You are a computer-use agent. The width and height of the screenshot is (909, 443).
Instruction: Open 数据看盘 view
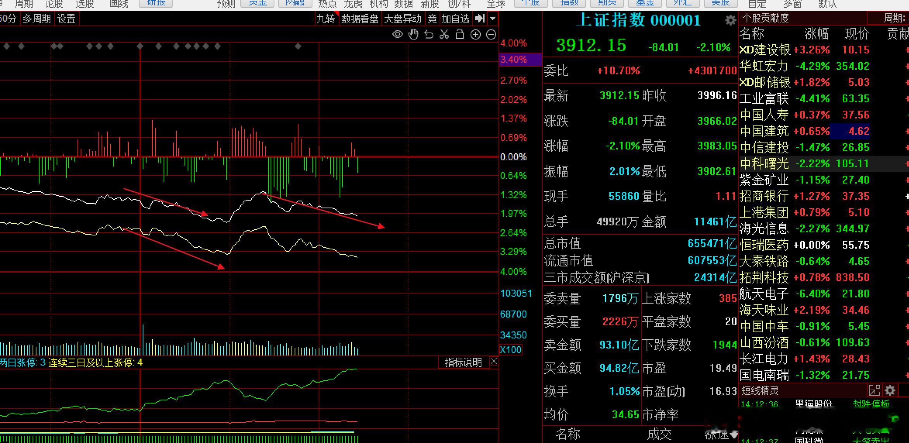360,18
